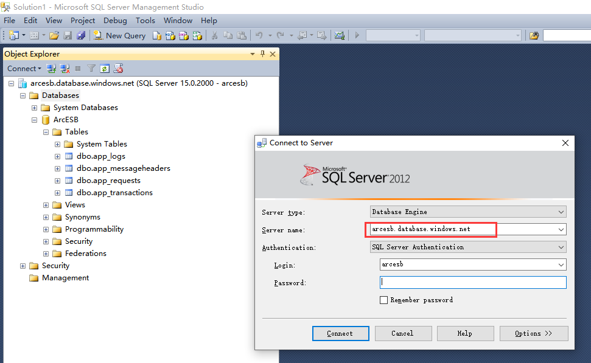The width and height of the screenshot is (591, 363).
Task: Open the Connect dropdown in Object Explorer
Action: click(24, 69)
